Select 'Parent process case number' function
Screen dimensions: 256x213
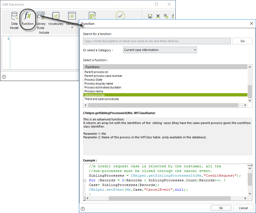(x=165, y=76)
